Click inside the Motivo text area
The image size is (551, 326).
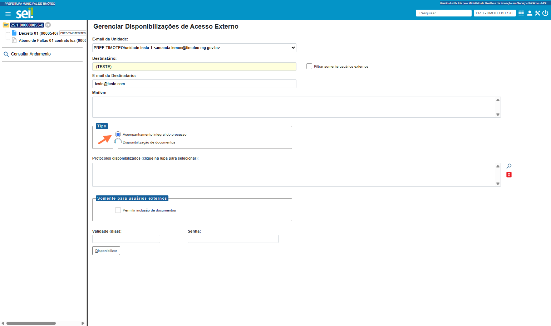tap(294, 107)
